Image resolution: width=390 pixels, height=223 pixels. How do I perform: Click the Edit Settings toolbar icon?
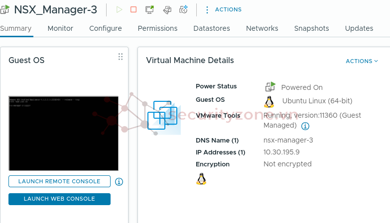(167, 9)
